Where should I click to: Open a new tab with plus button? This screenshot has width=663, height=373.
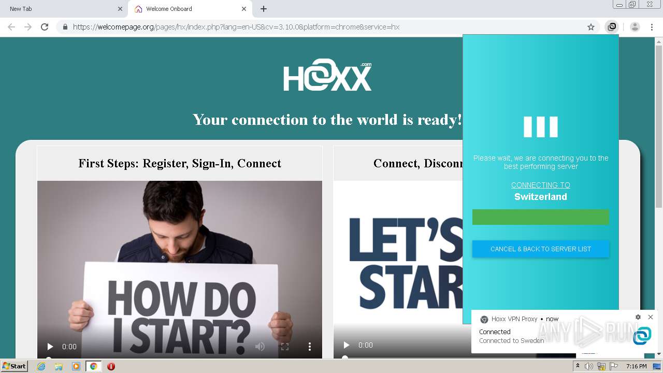point(264,9)
